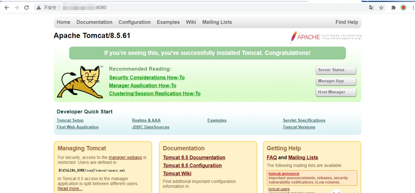Click the Server Status button

tap(336, 70)
